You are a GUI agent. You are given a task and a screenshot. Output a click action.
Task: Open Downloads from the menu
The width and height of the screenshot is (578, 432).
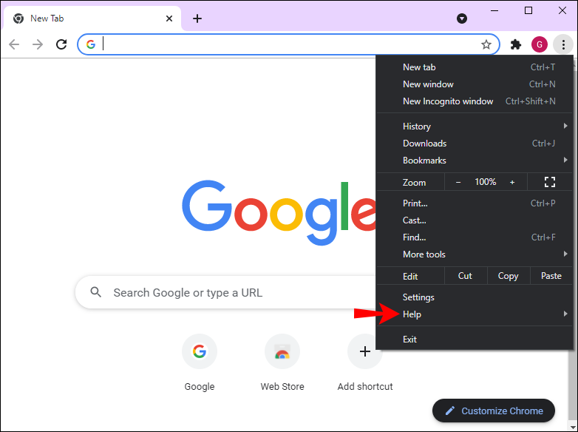475,144
